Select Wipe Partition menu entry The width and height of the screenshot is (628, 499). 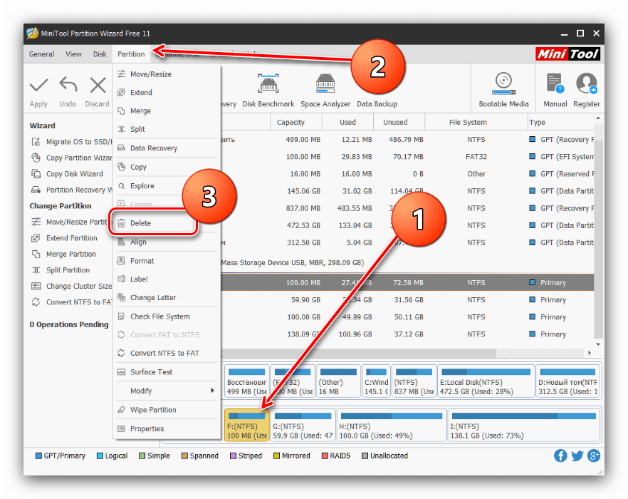152,410
